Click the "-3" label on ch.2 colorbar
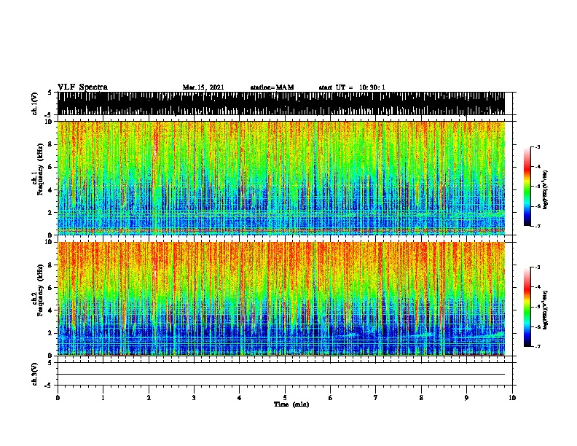Image resolution: width=577 pixels, height=446 pixels. [x=538, y=267]
